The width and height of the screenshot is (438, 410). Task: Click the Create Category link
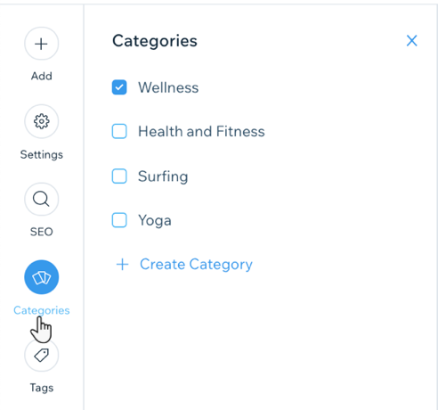pyautogui.click(x=196, y=265)
